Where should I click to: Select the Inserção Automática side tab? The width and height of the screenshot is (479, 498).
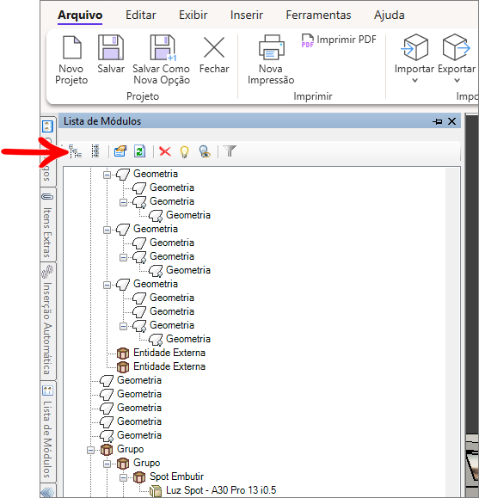pos(47,321)
